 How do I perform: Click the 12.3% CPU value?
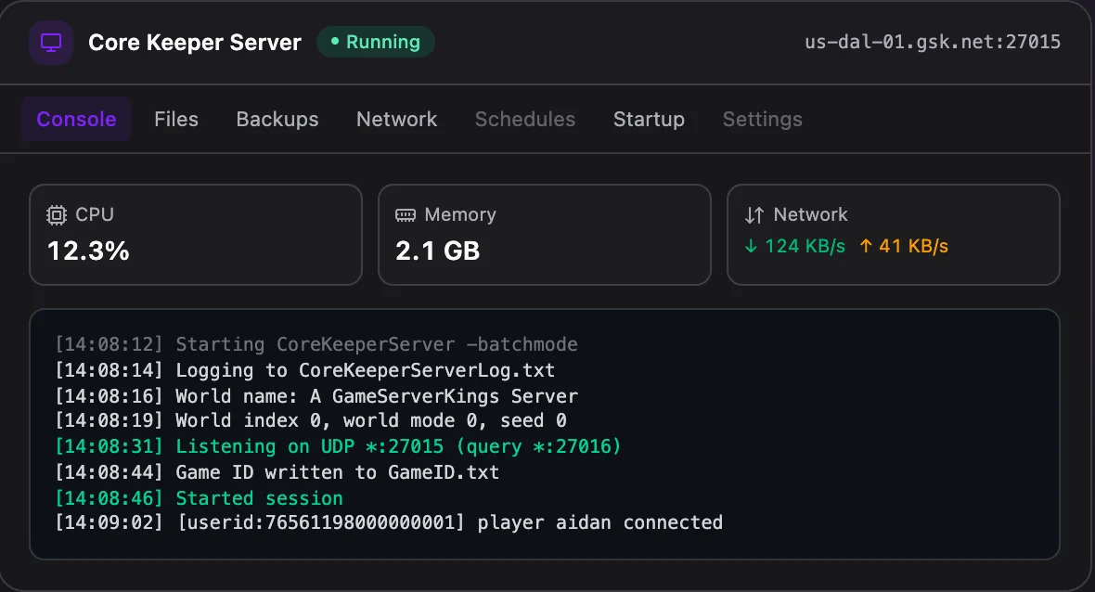[x=88, y=251]
